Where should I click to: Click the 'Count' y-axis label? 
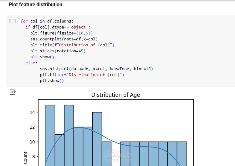25,158
